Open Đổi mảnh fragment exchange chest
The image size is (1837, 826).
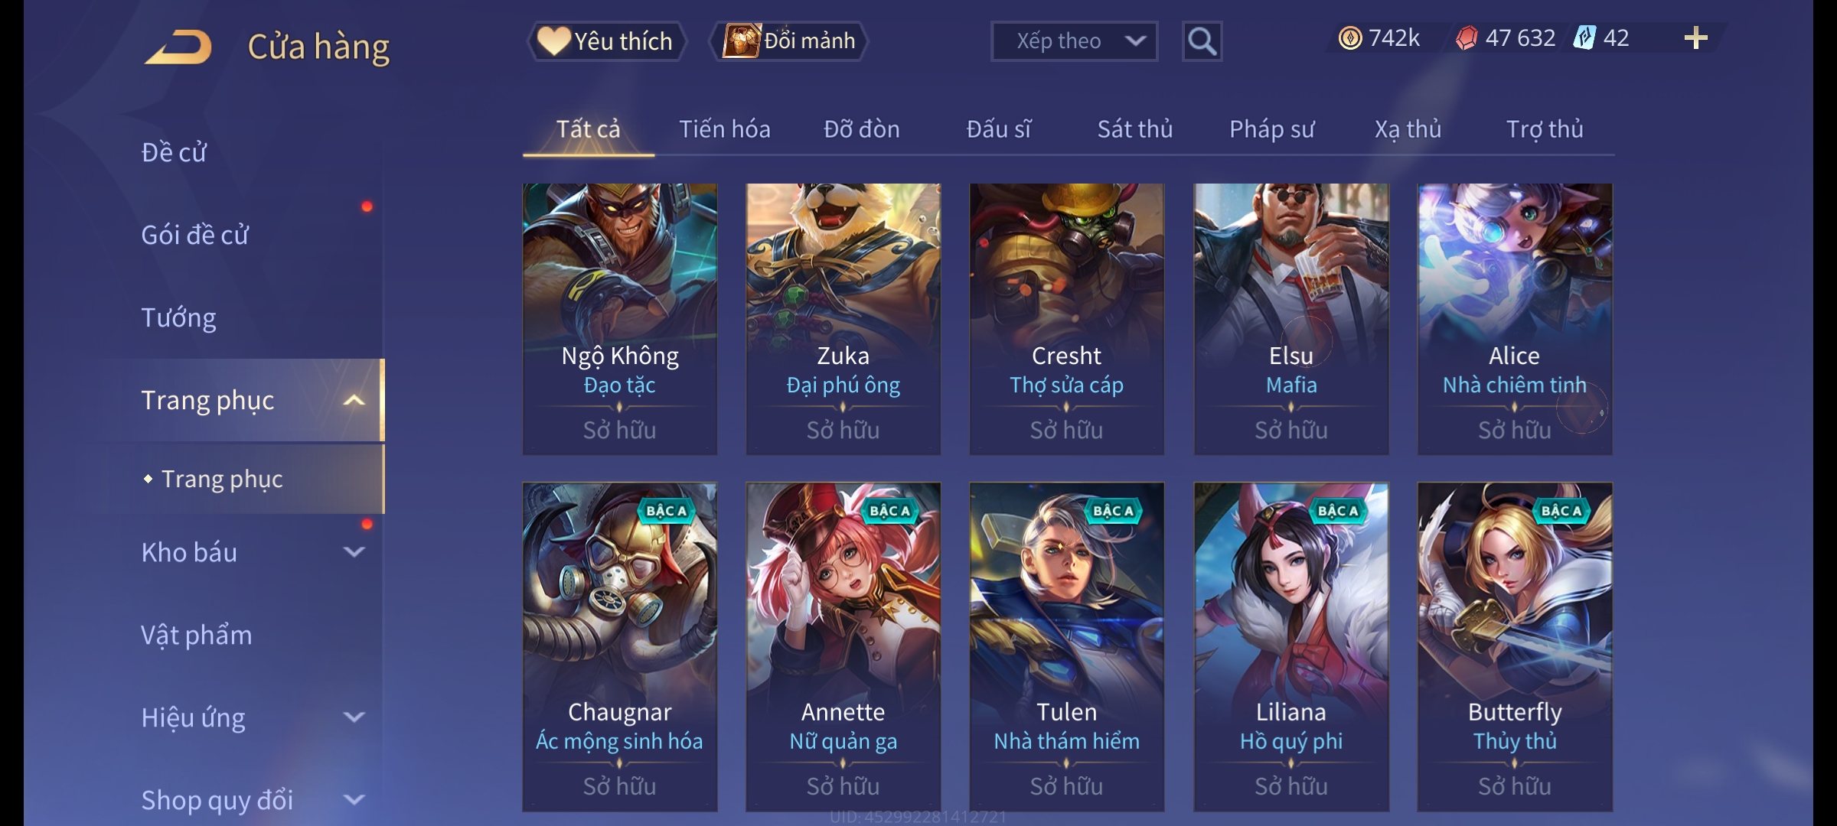pos(788,41)
